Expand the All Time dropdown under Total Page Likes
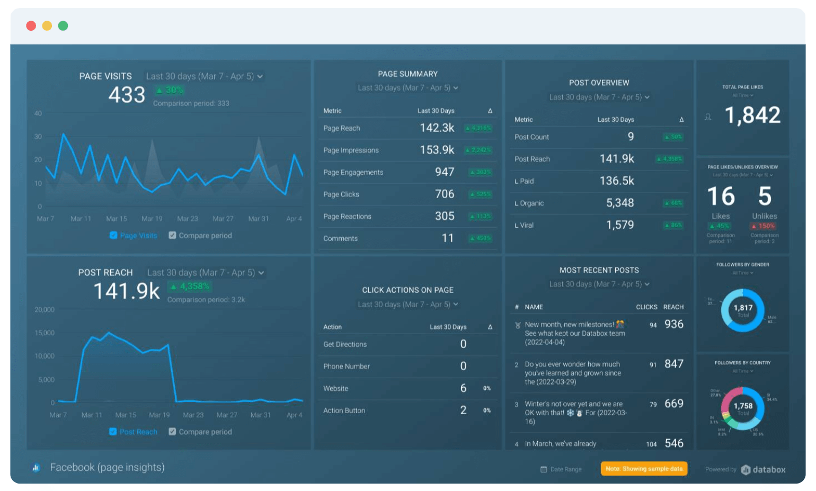Viewport: 816px width, 491px height. pyautogui.click(x=742, y=95)
